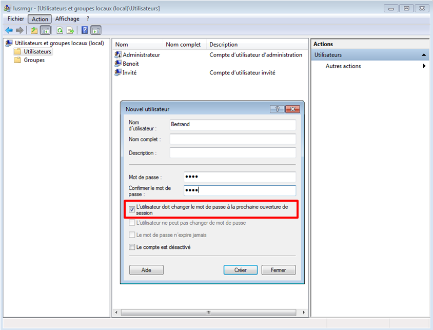Click the horizontal scrollbar thumb
This screenshot has height=330, width=433.
[x=208, y=313]
